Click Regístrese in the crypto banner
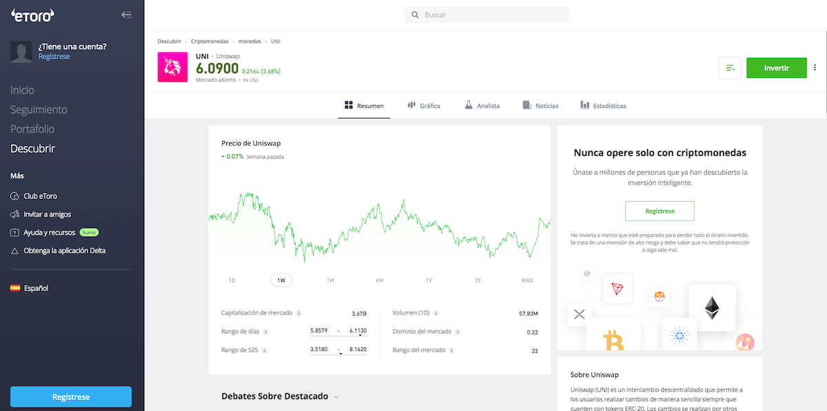 point(659,211)
